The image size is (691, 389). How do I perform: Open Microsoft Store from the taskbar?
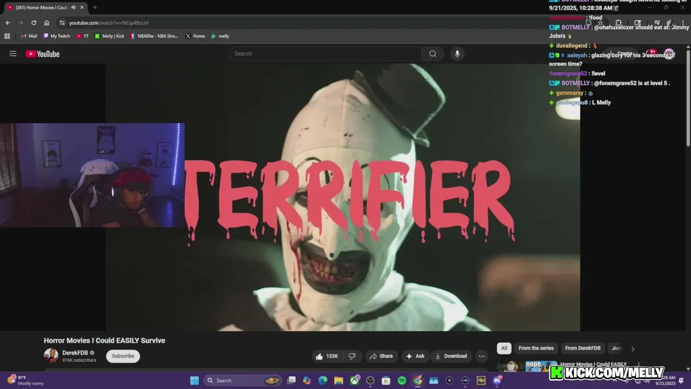coord(386,380)
